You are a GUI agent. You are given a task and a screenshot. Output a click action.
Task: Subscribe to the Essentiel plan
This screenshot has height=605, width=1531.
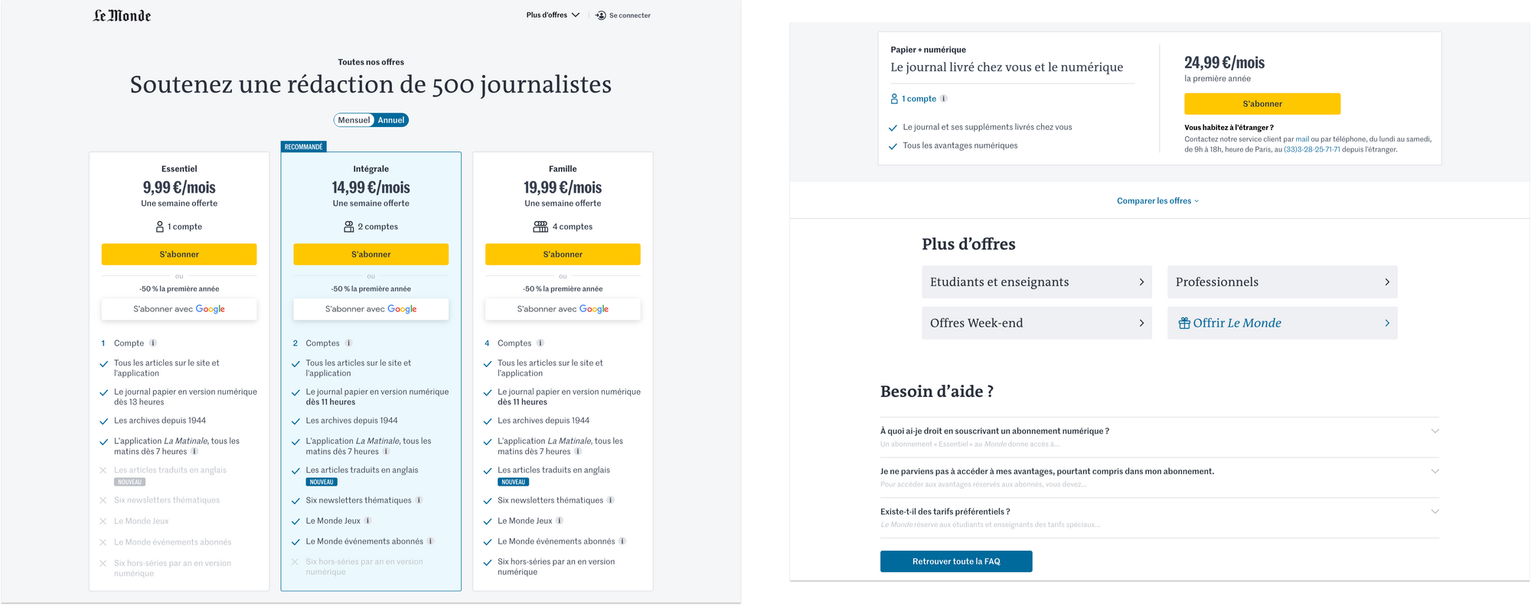tap(179, 255)
